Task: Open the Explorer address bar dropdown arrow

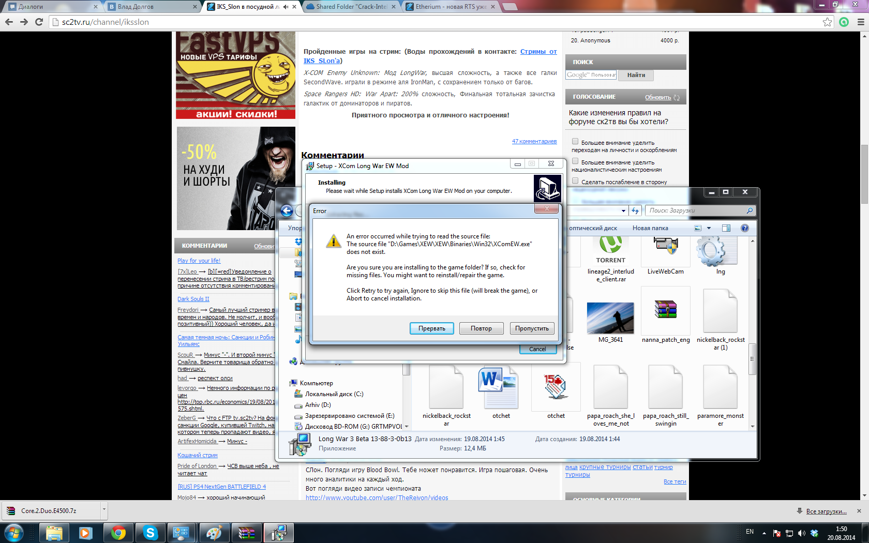Action: (x=623, y=210)
